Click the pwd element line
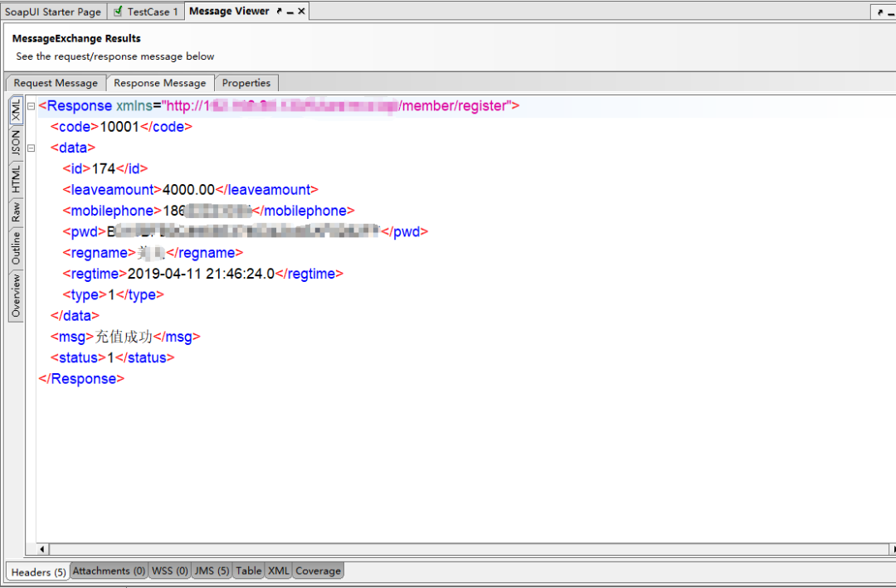Viewport: 896px width, 588px height. click(245, 232)
